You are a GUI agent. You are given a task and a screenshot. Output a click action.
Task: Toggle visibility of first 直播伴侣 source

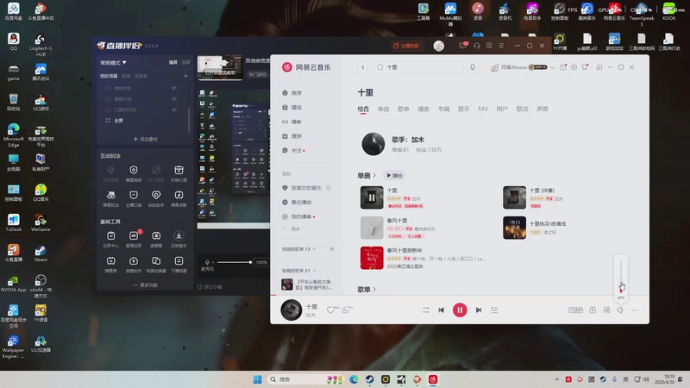click(x=174, y=89)
